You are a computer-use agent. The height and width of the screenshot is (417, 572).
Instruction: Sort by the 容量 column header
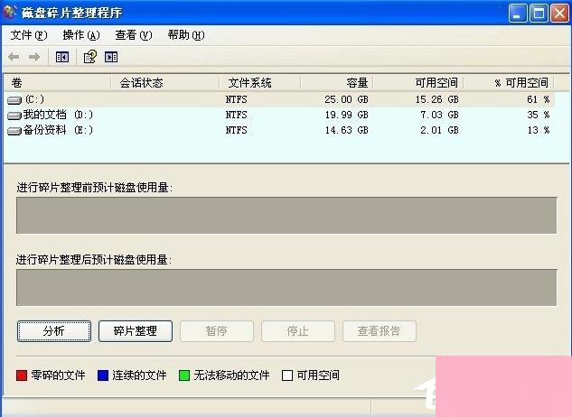click(337, 83)
